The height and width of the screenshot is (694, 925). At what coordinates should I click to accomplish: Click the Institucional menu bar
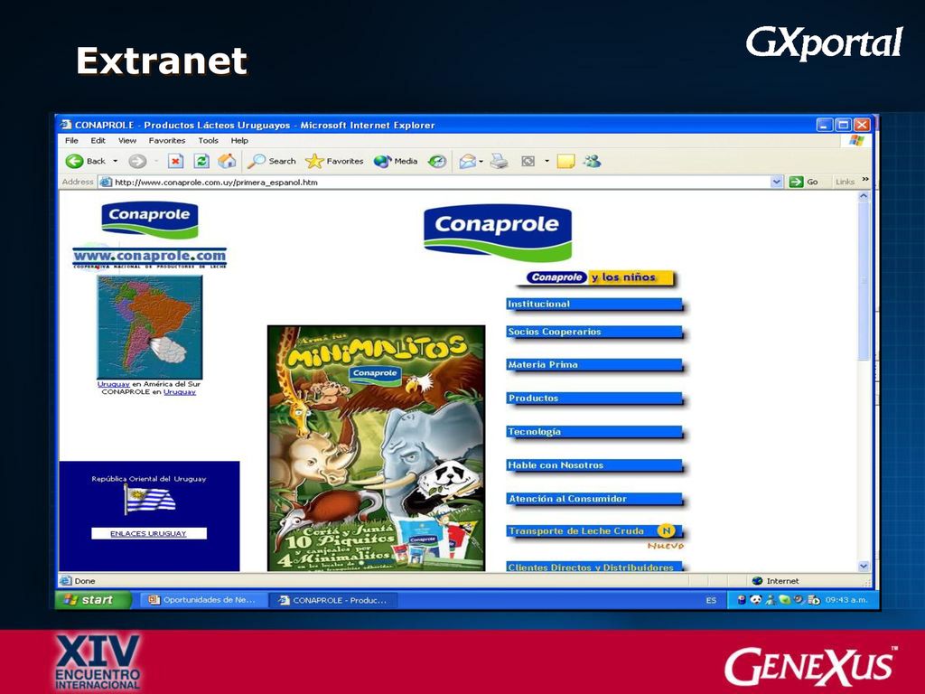click(594, 305)
